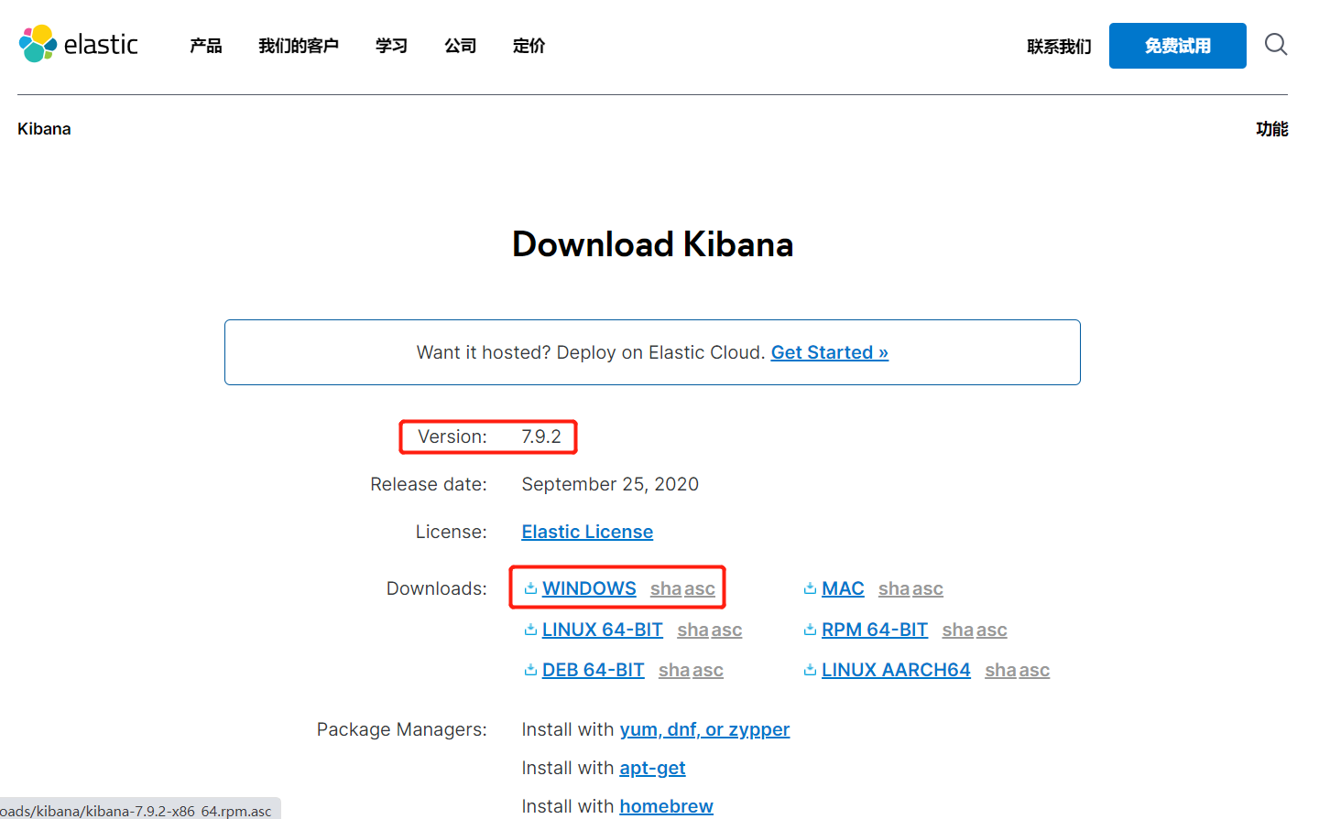The width and height of the screenshot is (1319, 819).
Task: Open the homebrew install link
Action: [666, 806]
